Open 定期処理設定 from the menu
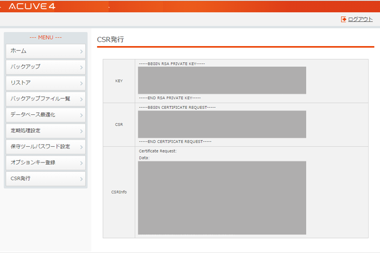The height and width of the screenshot is (253, 380). coord(46,131)
